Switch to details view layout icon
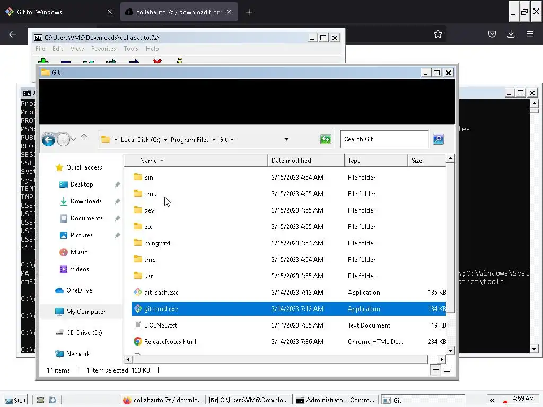Screen dimensions: 543x407 point(436,370)
